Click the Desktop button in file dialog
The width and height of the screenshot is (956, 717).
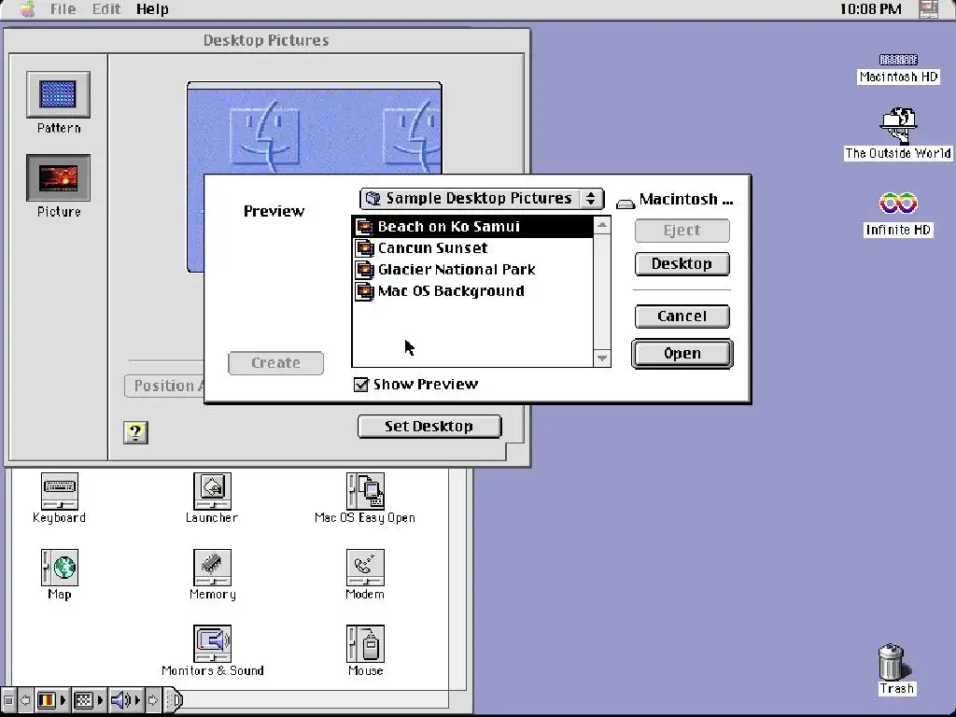(682, 264)
